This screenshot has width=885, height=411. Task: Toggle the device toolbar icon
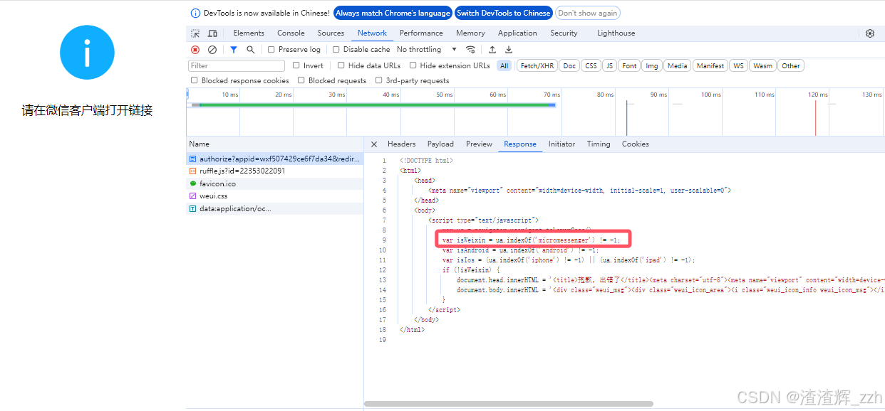pyautogui.click(x=212, y=33)
